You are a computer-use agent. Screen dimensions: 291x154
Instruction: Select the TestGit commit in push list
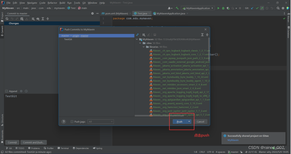(x=68, y=39)
